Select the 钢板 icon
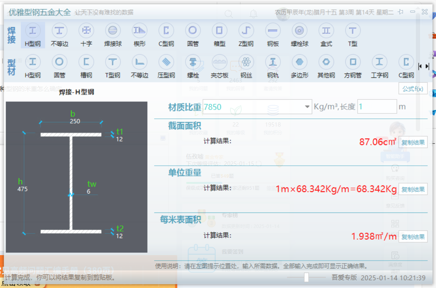This screenshot has width=436, height=288. (273, 35)
